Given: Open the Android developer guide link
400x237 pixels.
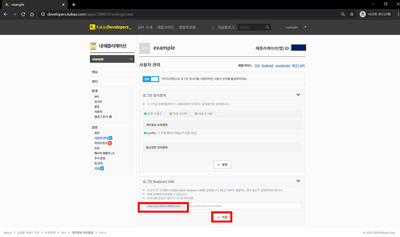Looking at the screenshot, I should (267, 66).
